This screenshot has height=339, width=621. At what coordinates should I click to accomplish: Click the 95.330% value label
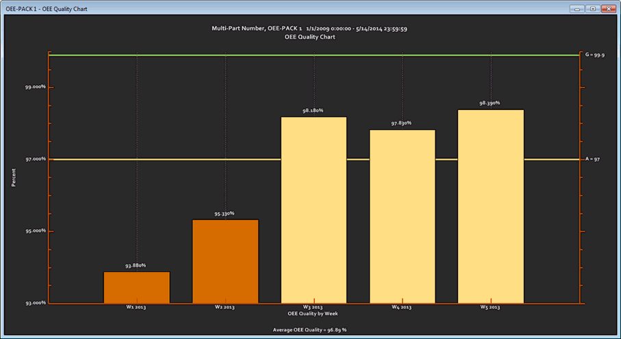tap(225, 213)
